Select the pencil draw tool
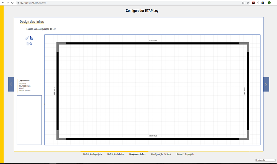Viewport: 277px width, 164px height. [27, 38]
